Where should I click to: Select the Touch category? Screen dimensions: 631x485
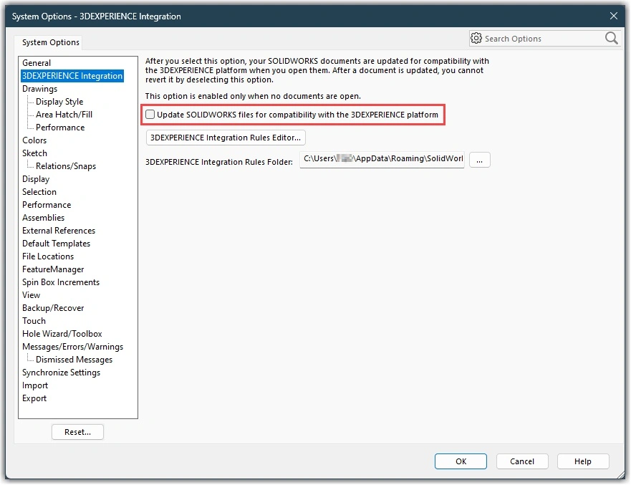(34, 321)
